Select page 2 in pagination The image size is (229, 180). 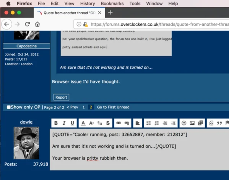click(91, 107)
